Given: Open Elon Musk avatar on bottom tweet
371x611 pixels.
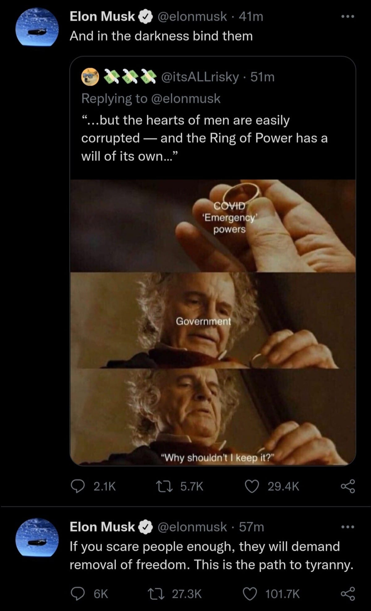Looking at the screenshot, I should [x=37, y=537].
